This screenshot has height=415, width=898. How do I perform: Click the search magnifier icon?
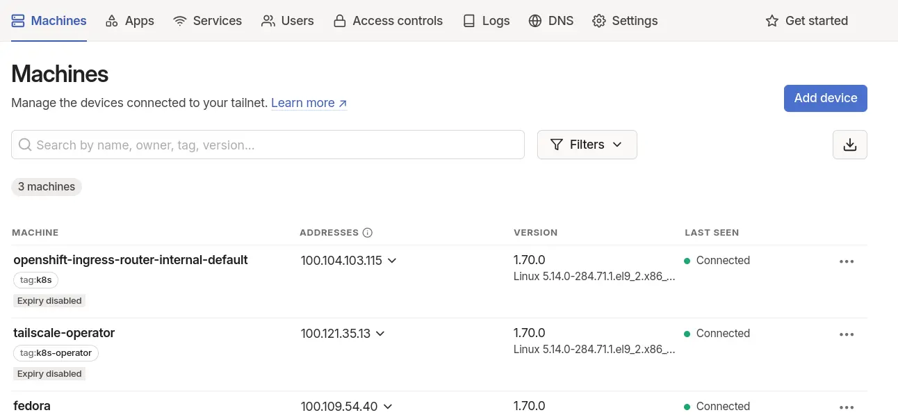click(25, 145)
